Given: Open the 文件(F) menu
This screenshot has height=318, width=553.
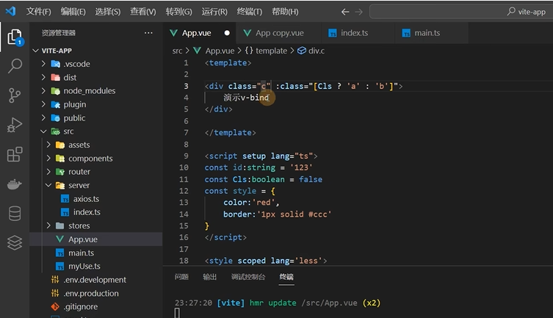Looking at the screenshot, I should [38, 12].
